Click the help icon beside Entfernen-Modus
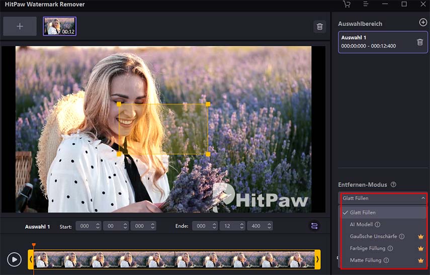The height and width of the screenshot is (275, 430). tap(393, 185)
